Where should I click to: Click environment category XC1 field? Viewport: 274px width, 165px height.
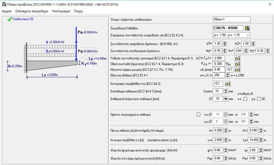coord(218,84)
